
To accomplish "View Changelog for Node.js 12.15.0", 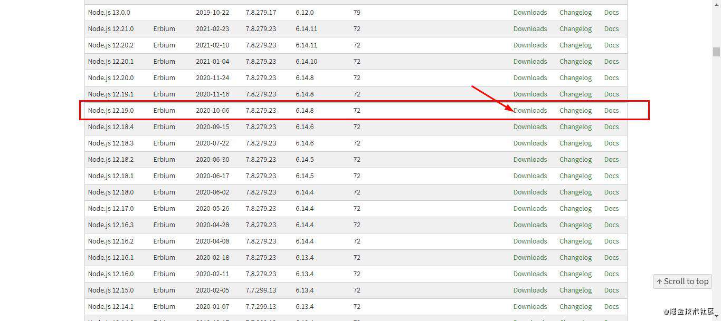I will pyautogui.click(x=575, y=290).
